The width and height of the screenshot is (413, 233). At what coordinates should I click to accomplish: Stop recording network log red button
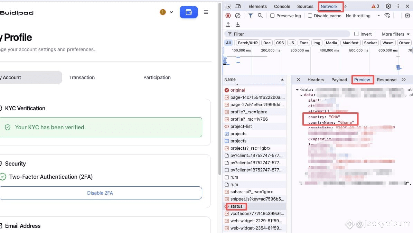click(x=228, y=16)
